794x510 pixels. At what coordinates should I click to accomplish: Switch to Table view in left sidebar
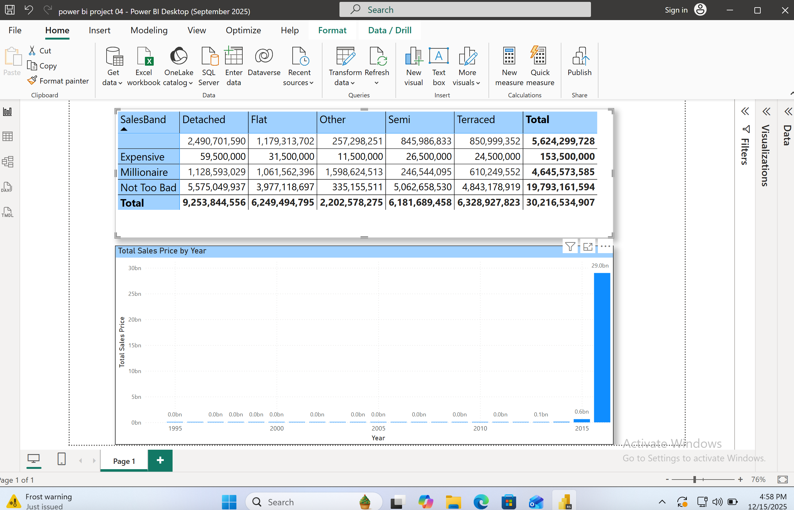pos(8,136)
